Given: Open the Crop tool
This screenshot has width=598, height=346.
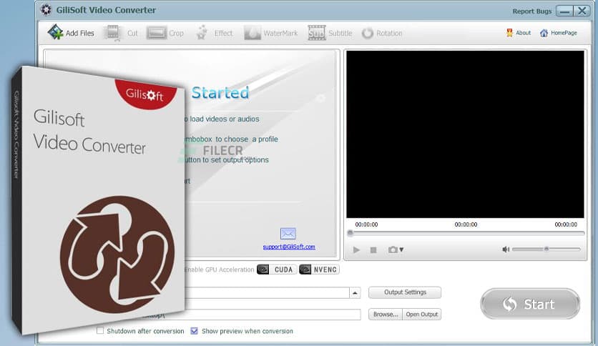Looking at the screenshot, I should (165, 33).
